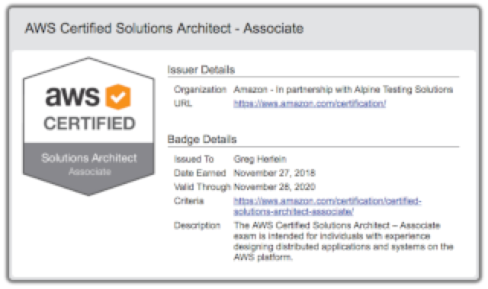Image resolution: width=488 pixels, height=289 pixels.
Task: Click the second line of the criteria link
Action: (294, 211)
